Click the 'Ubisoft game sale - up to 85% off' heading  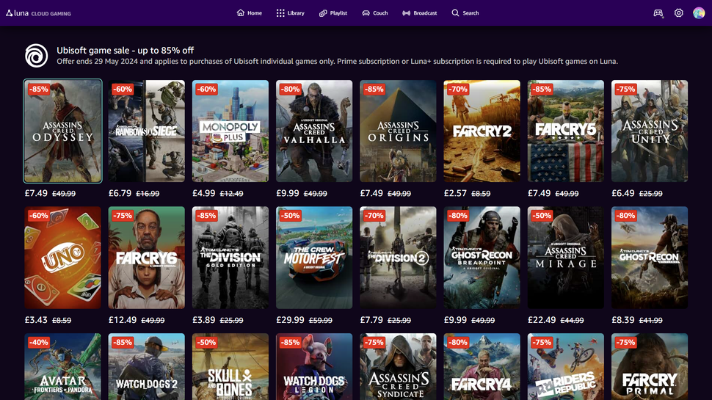point(126,51)
